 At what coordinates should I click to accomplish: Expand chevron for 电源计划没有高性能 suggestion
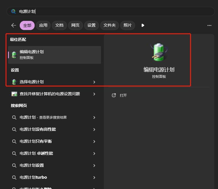[x=94, y=130]
